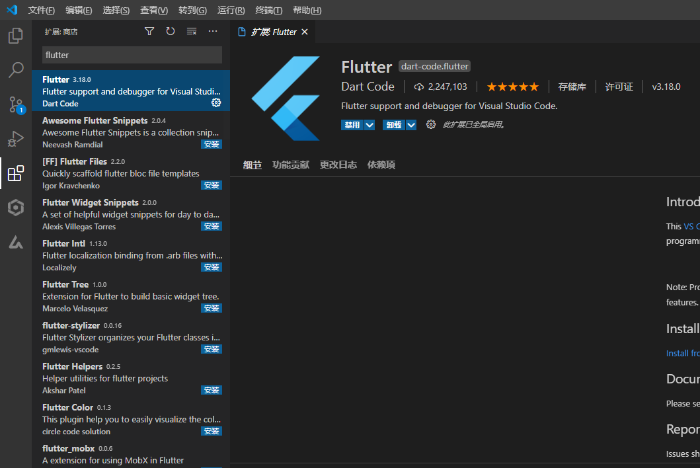The height and width of the screenshot is (468, 700).
Task: Click the gear icon on the Flutter list item
Action: click(x=216, y=102)
